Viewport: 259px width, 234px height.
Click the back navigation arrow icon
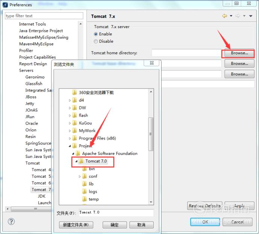click(225, 16)
